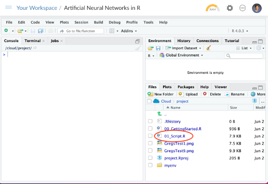Create a new file with plus icon
Viewport: 268px width, 184px height.
tap(6, 30)
